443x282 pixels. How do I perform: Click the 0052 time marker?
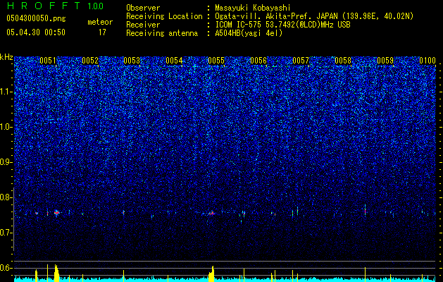coord(90,61)
